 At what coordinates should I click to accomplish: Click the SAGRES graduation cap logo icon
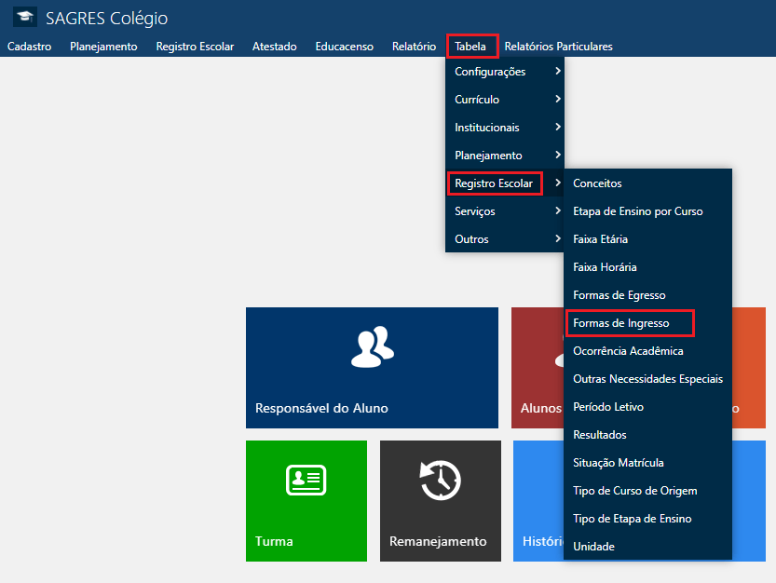coord(25,18)
